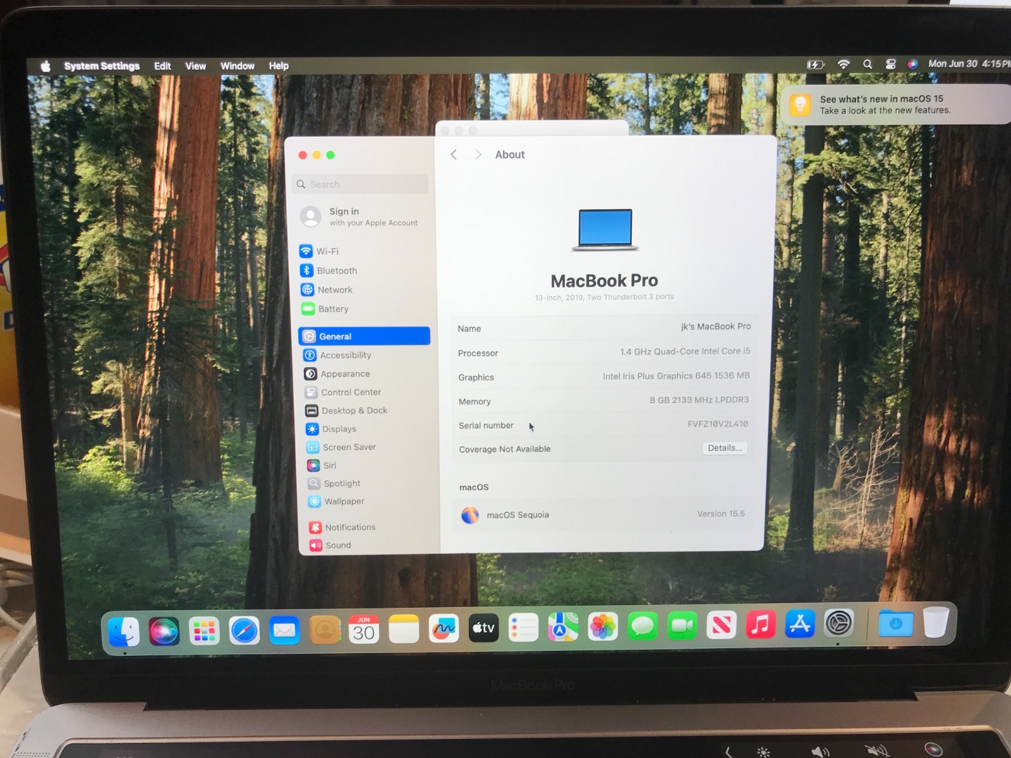Open Bluetooth settings in sidebar
Image resolution: width=1011 pixels, height=758 pixels.
[x=329, y=270]
